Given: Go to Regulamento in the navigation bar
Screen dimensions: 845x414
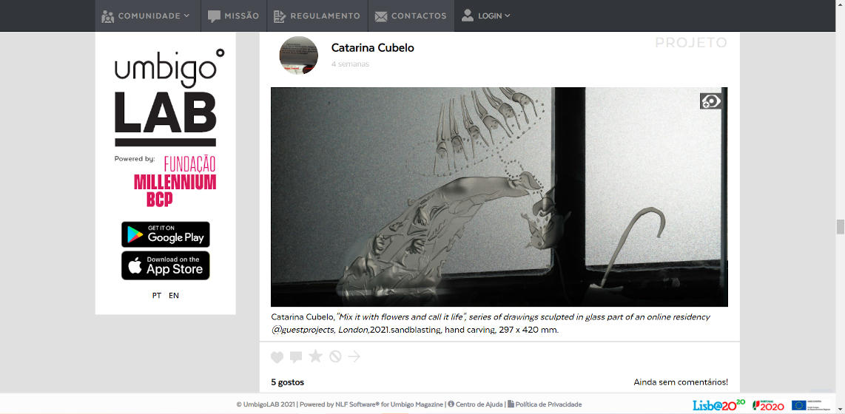Looking at the screenshot, I should (x=317, y=16).
